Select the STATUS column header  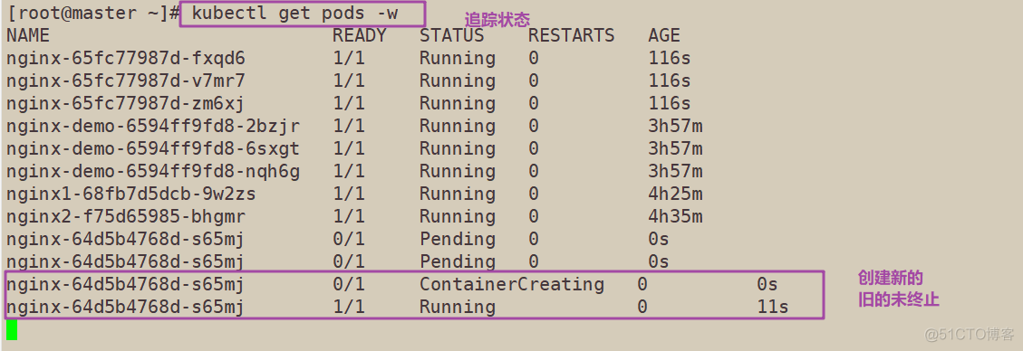coord(451,35)
